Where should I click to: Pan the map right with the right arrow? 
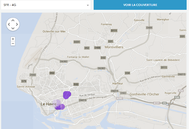click(x=17, y=25)
